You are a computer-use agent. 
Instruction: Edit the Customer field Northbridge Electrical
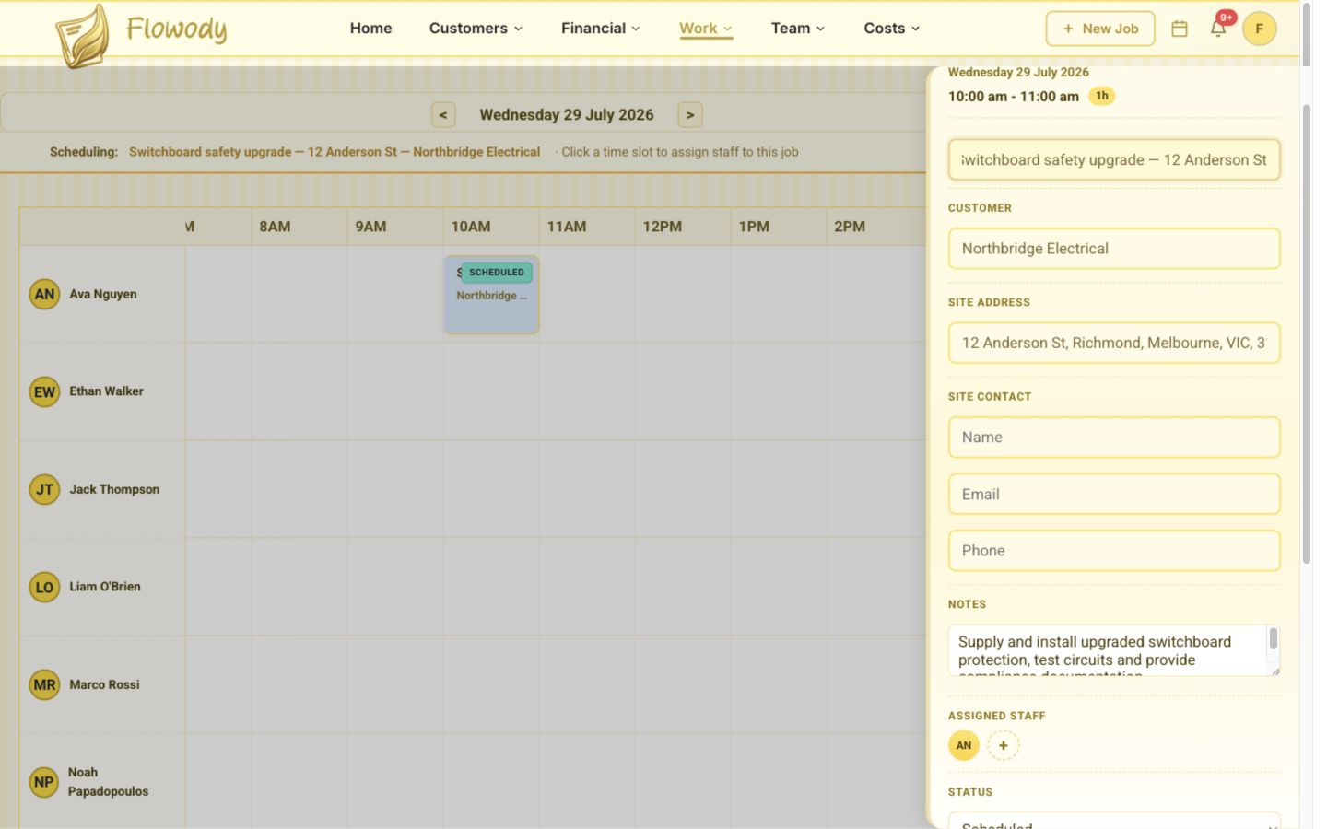(x=1114, y=249)
